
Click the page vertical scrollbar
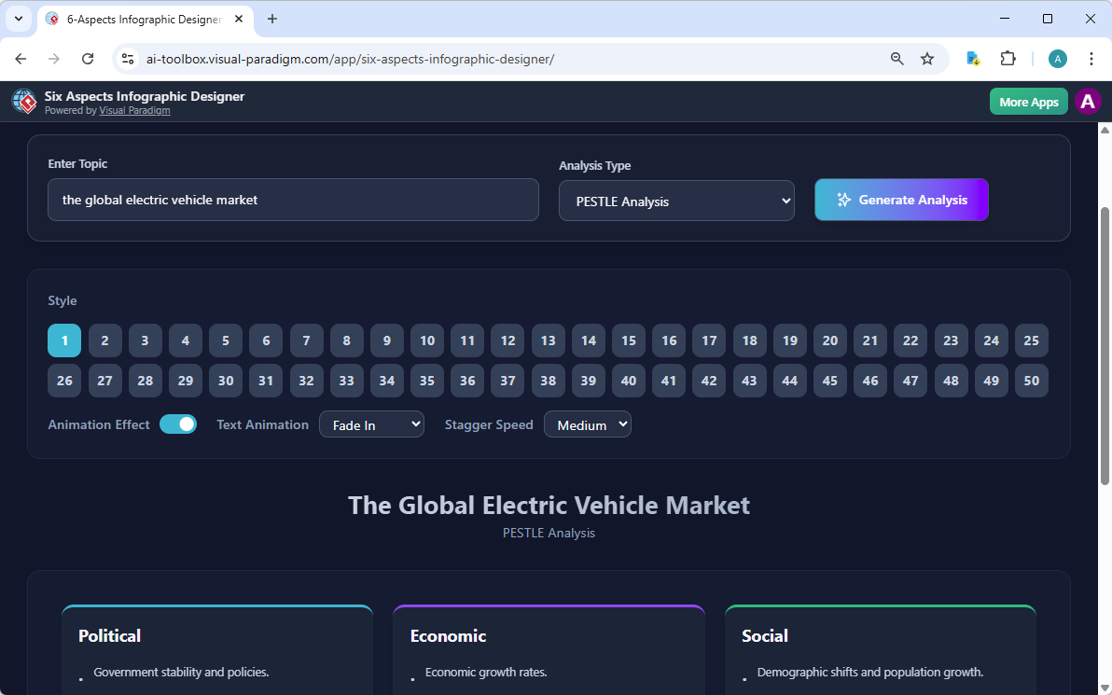pyautogui.click(x=1105, y=345)
